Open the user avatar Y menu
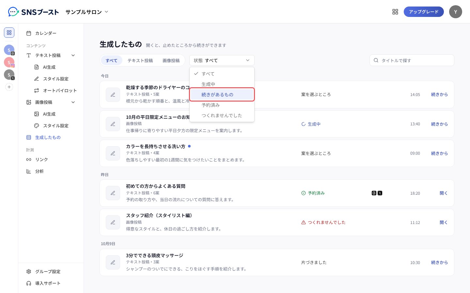Screen dimensions: 470x293 (456, 12)
